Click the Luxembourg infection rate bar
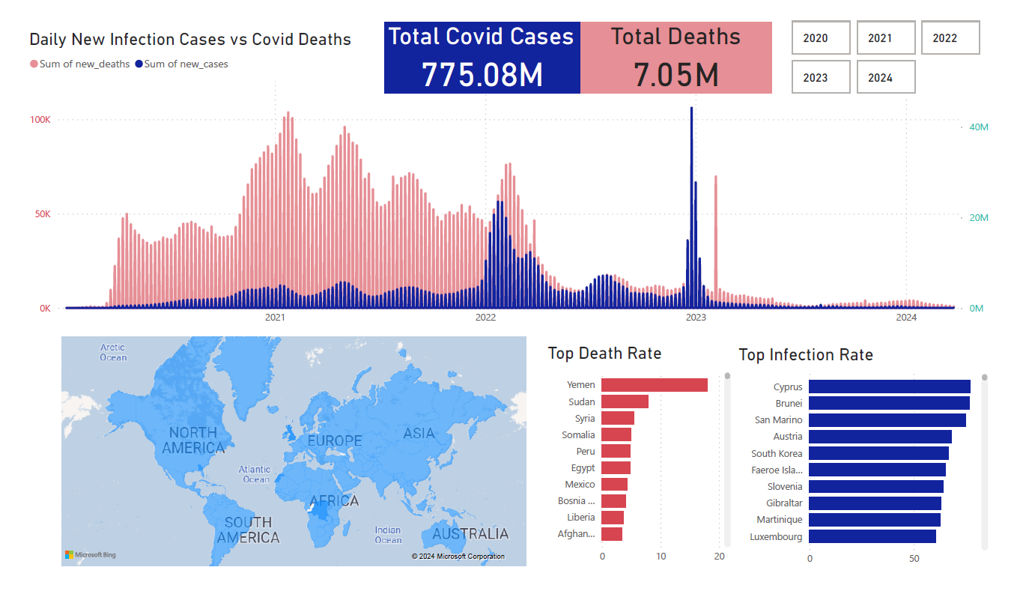Screen dimensions: 1020x594 coord(872,536)
